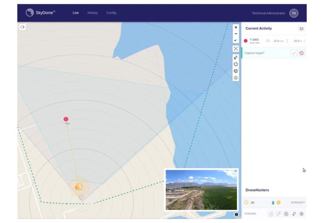Toggle the camera feed icon on the map
This screenshot has height=223, width=324.
point(22,27)
